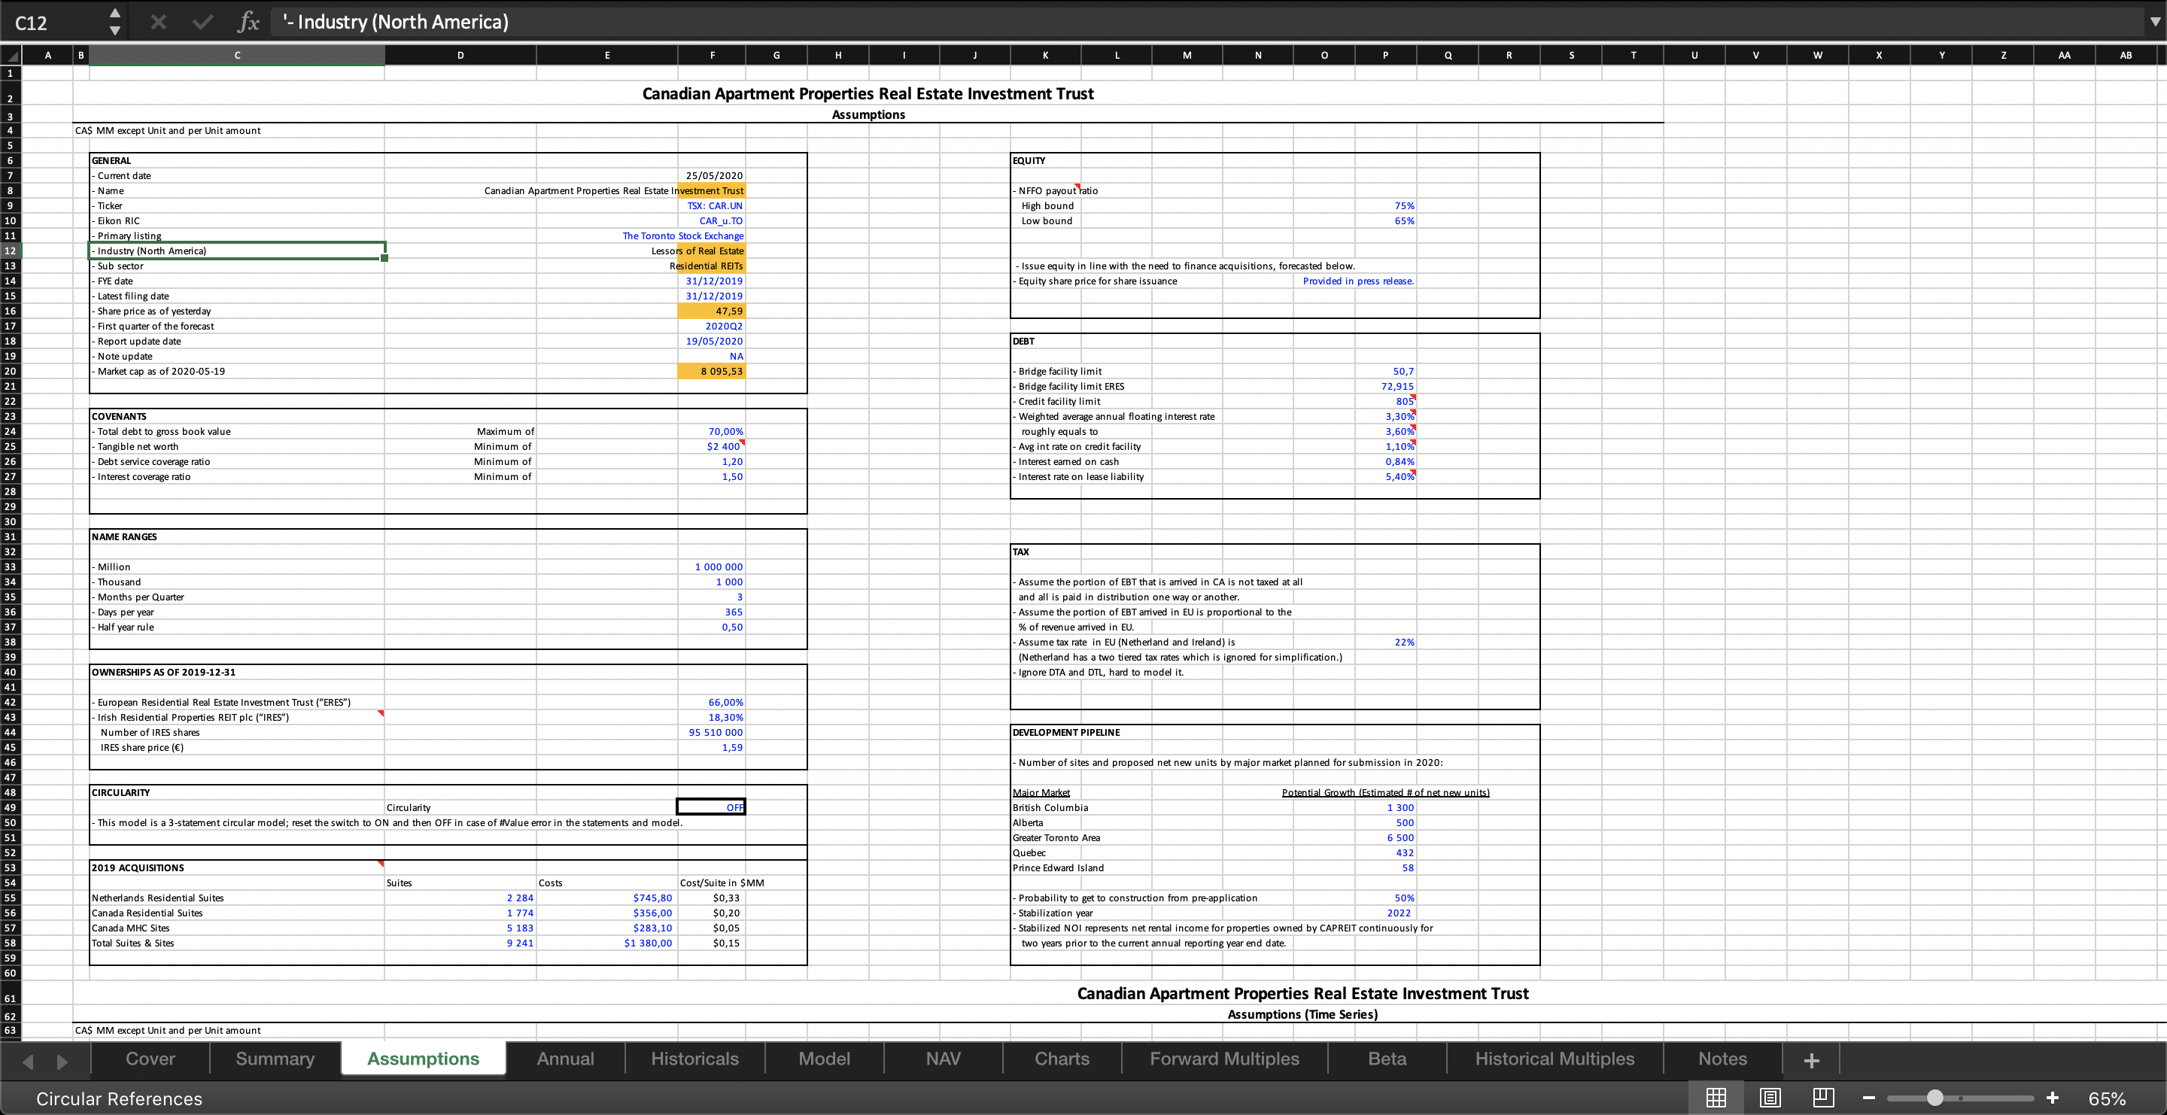Open the Charts sheet tab
2167x1115 pixels.
click(1062, 1059)
